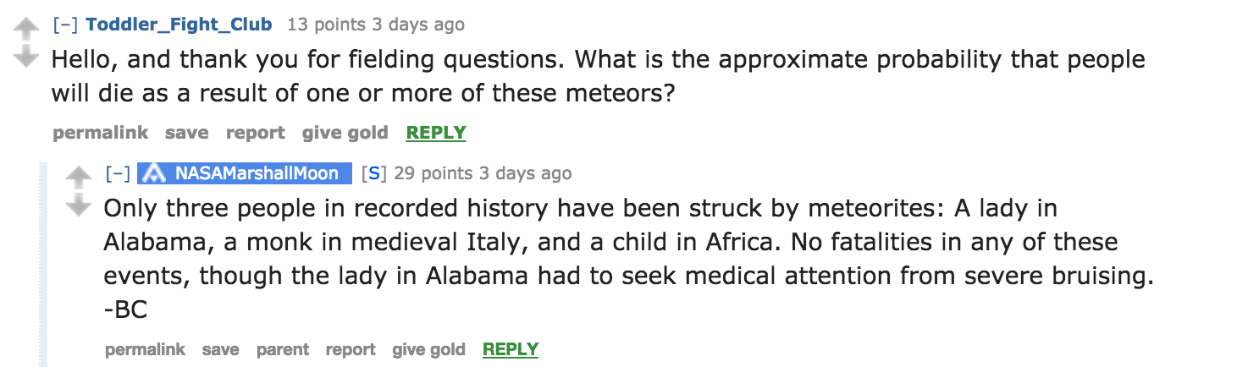1248x367 pixels.
Task: Open NASAMarshallMoon's user profile
Action: click(257, 173)
